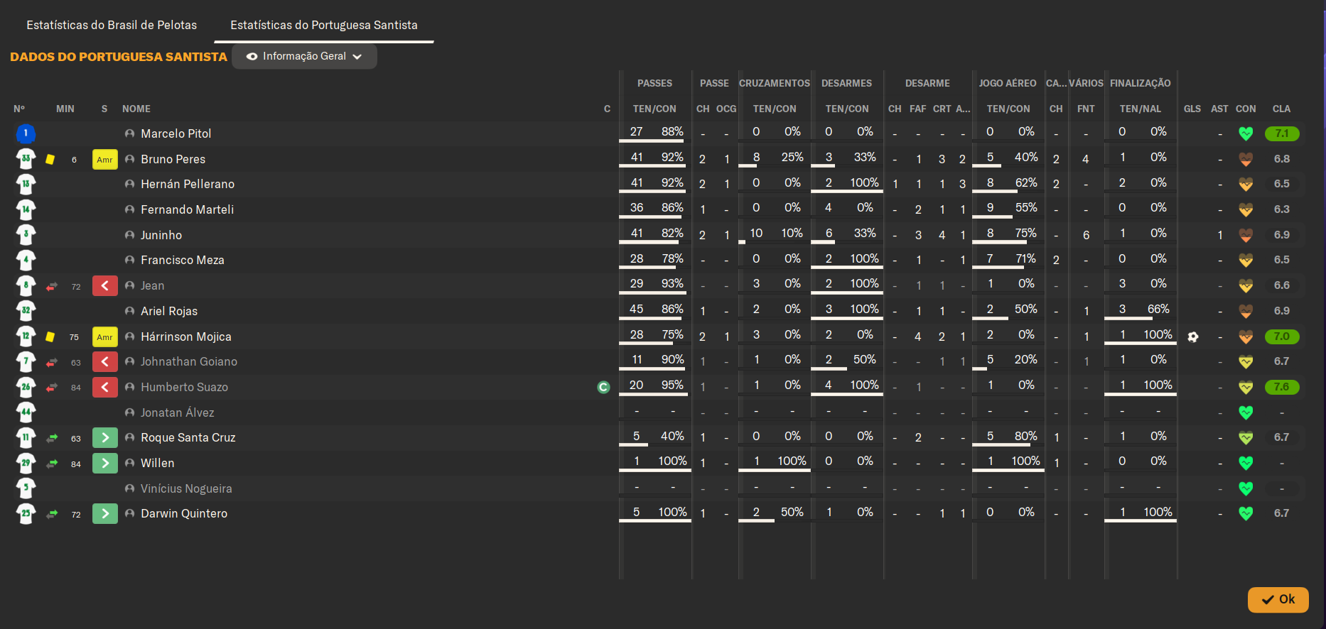1326x629 pixels.
Task: Click the FINALIZAÇÃO TEN/NAL column header
Action: click(1141, 109)
